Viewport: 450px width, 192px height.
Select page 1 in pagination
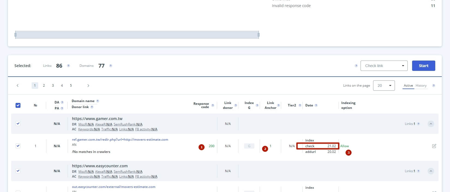35,86
